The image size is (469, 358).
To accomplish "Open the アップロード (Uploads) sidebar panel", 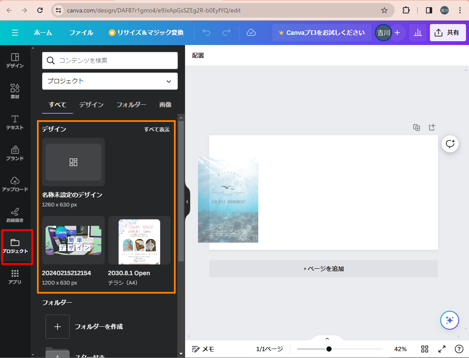I will pyautogui.click(x=15, y=183).
